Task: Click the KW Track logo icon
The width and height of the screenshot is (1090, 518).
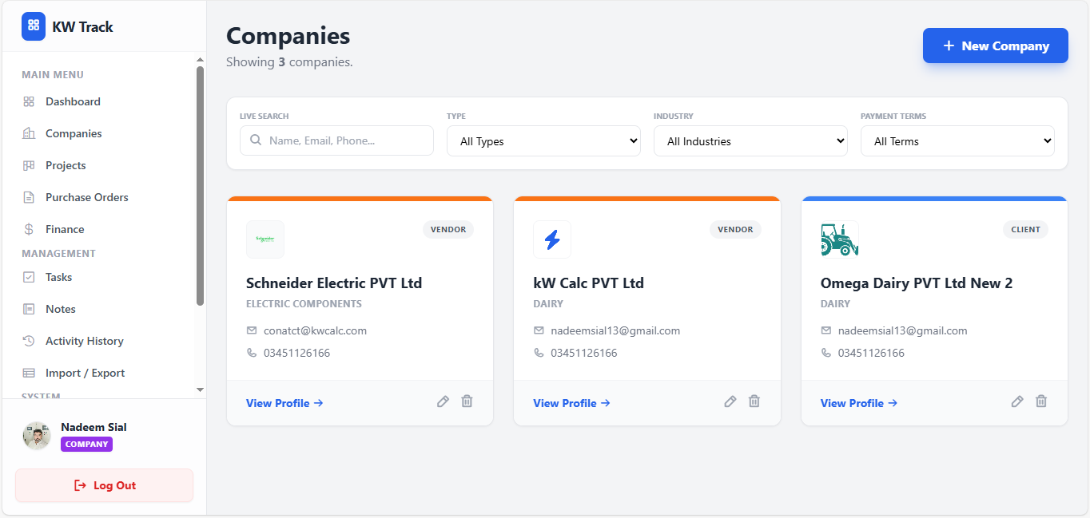Action: (34, 26)
